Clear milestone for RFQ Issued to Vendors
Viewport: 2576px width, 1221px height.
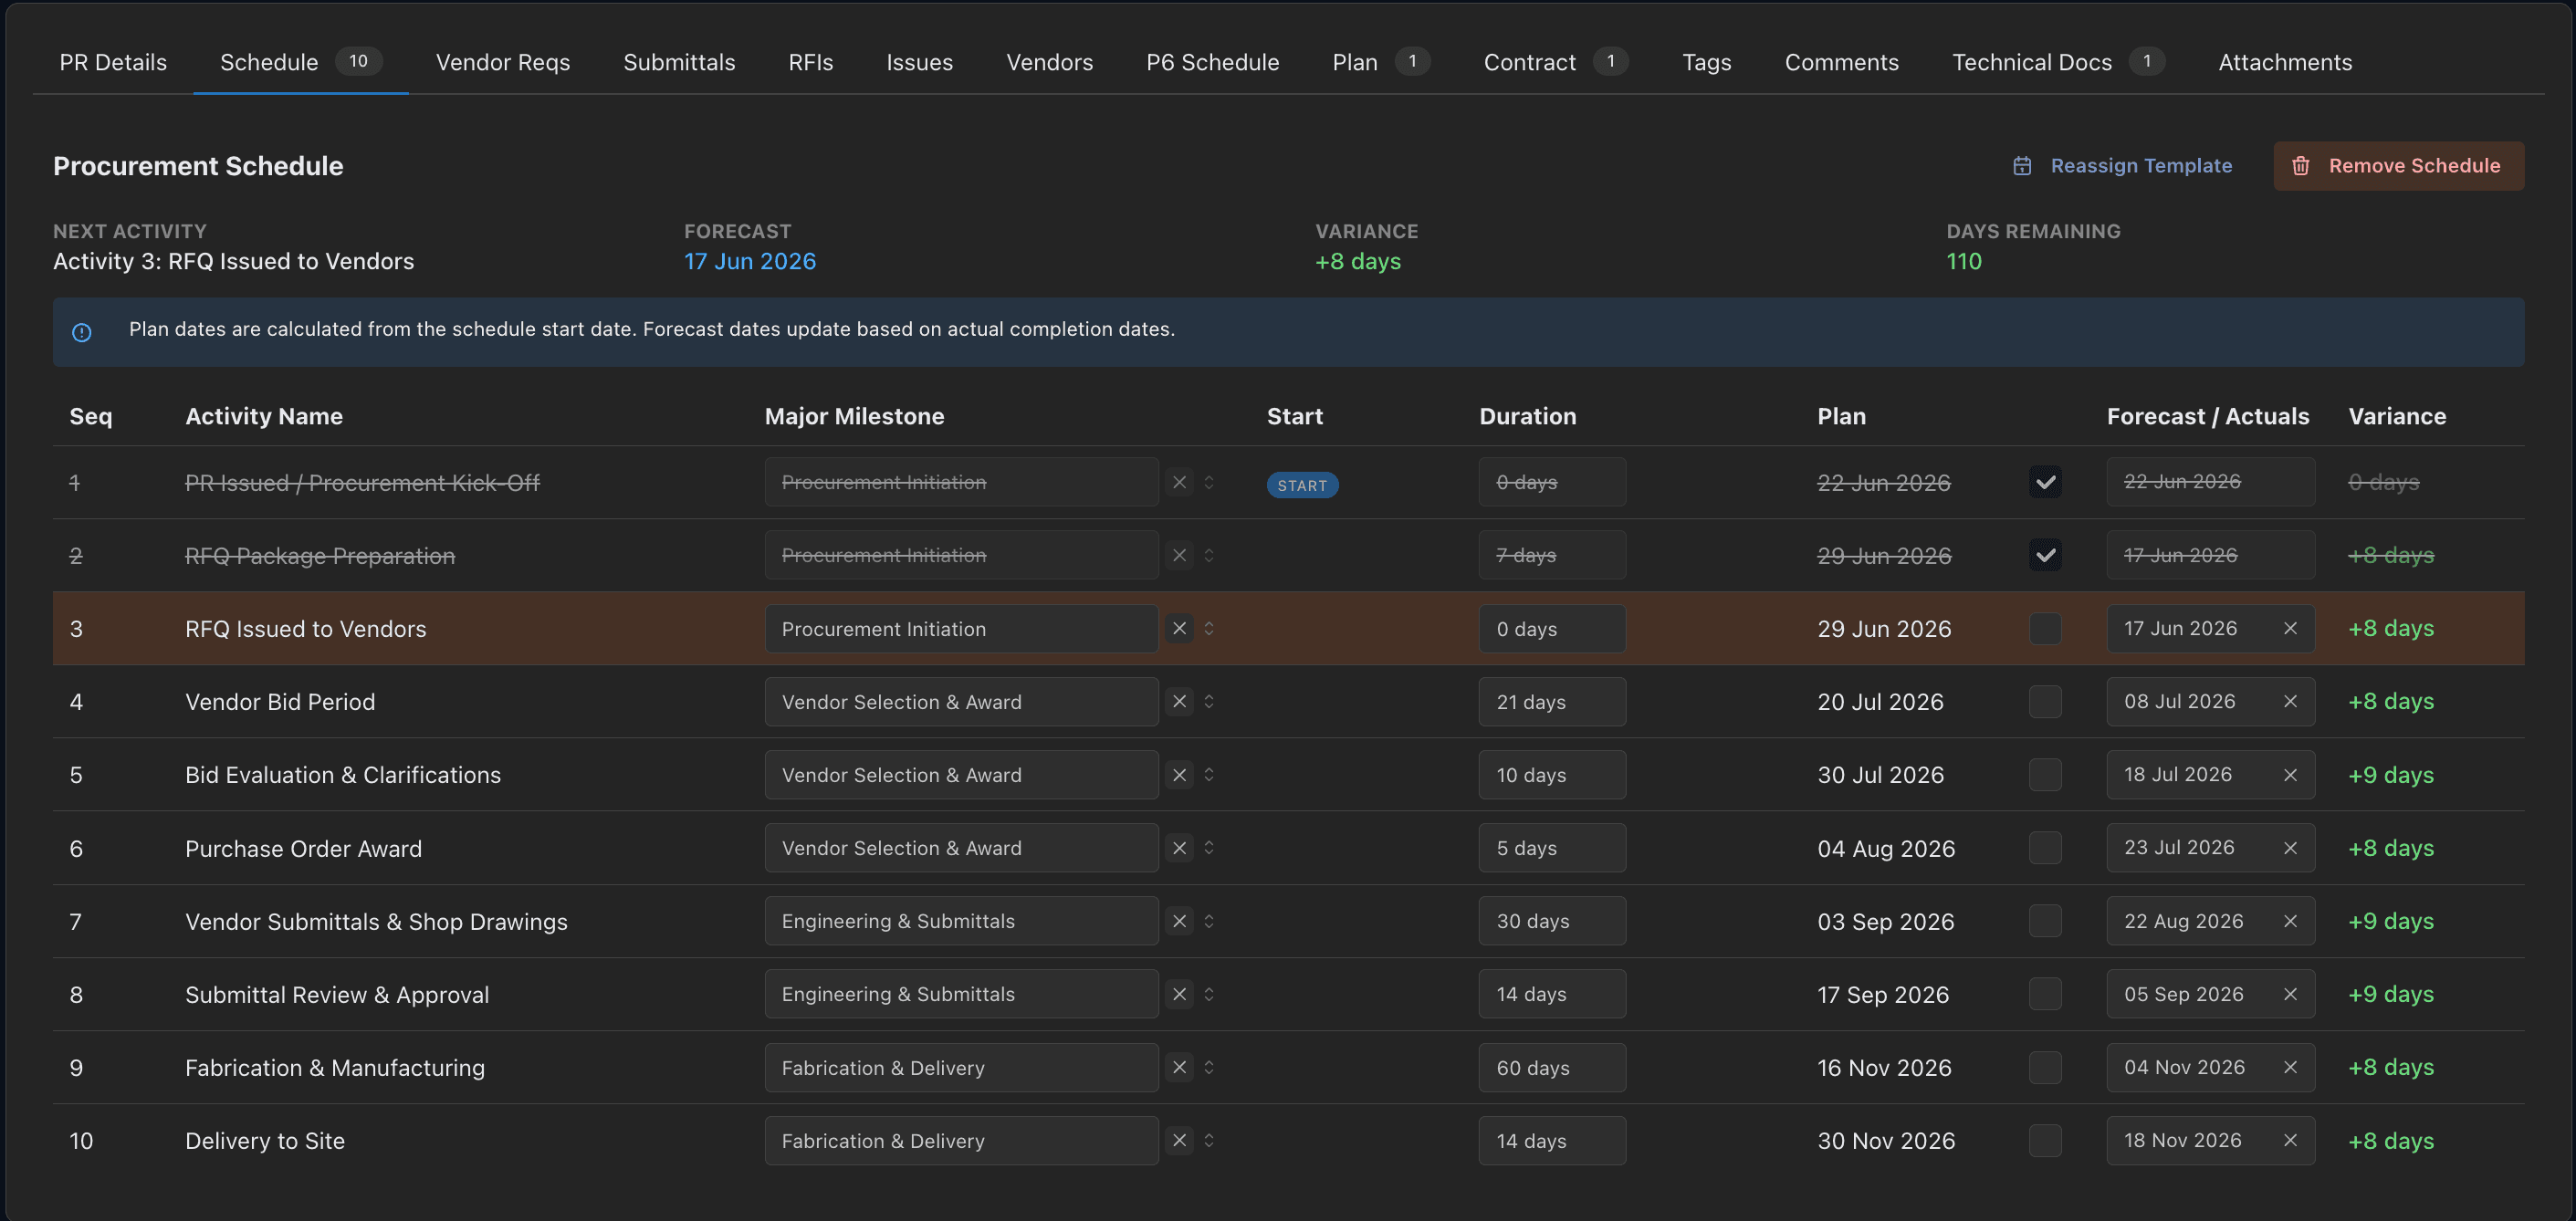pyautogui.click(x=1179, y=628)
